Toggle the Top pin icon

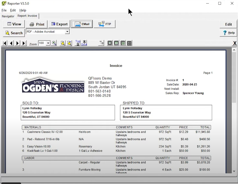(x=78, y=43)
